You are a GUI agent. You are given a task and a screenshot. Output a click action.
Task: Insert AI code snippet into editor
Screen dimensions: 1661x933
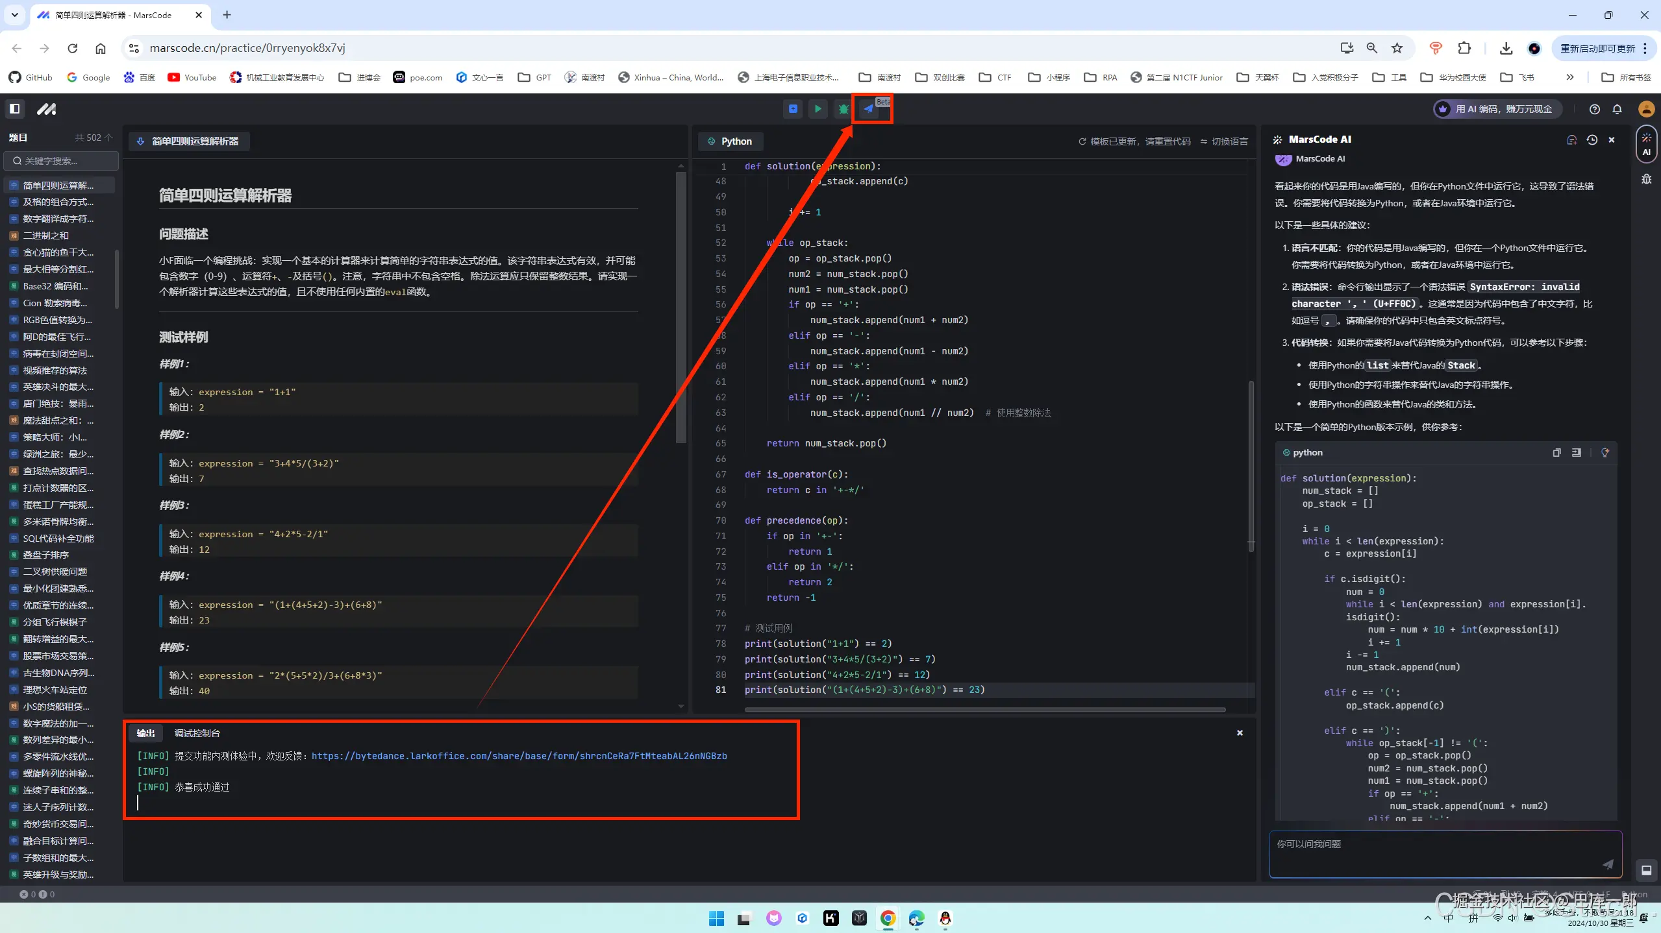[1576, 453]
